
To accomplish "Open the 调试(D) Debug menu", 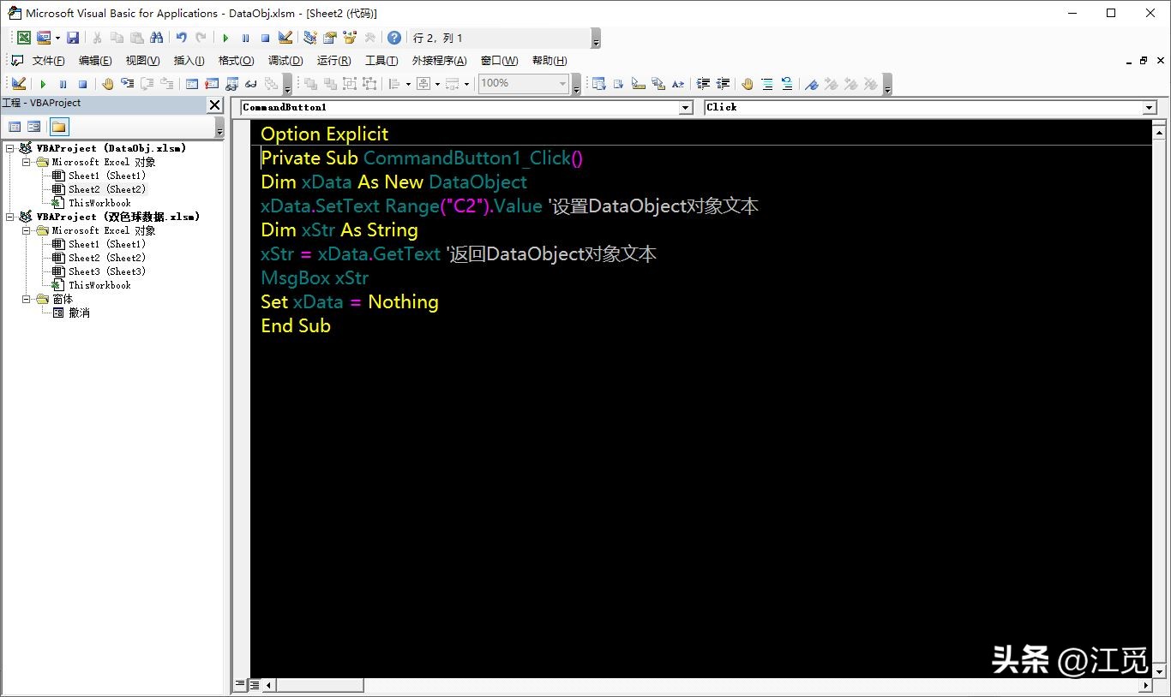I will (x=285, y=61).
